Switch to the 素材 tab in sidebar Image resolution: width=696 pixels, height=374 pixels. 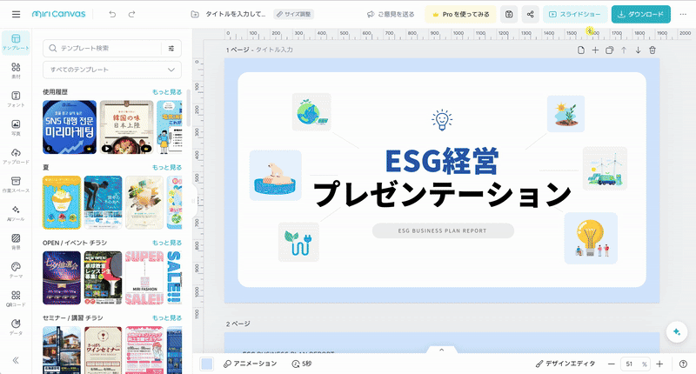click(16, 71)
